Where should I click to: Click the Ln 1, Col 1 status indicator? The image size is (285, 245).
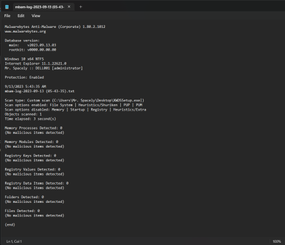14,242
